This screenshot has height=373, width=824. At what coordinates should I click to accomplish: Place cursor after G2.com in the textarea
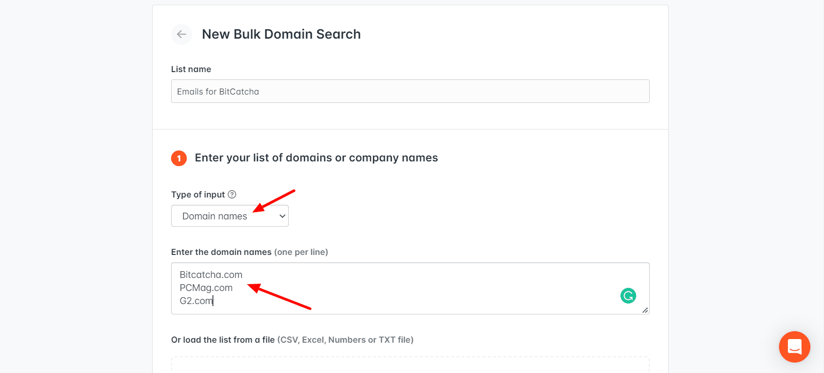pos(213,301)
